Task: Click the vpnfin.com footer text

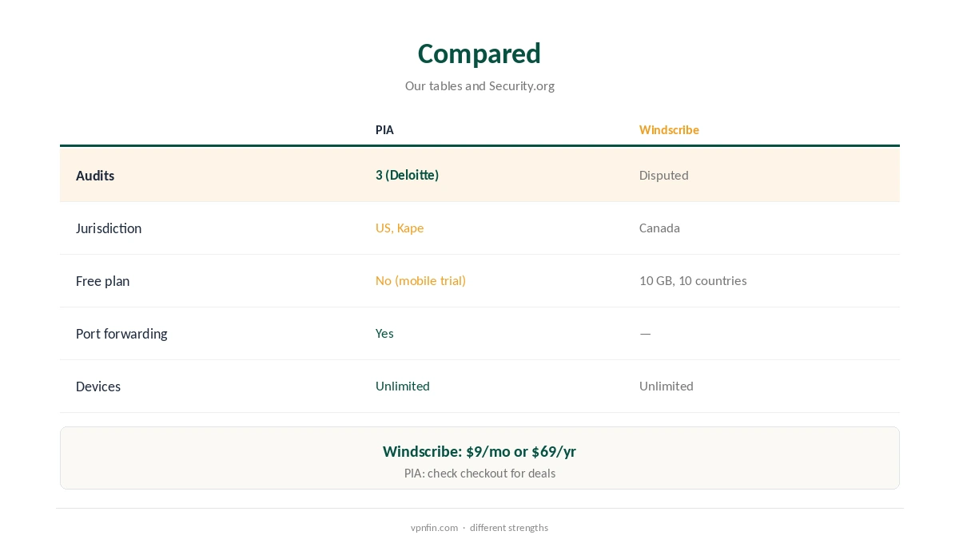Action: coord(434,527)
